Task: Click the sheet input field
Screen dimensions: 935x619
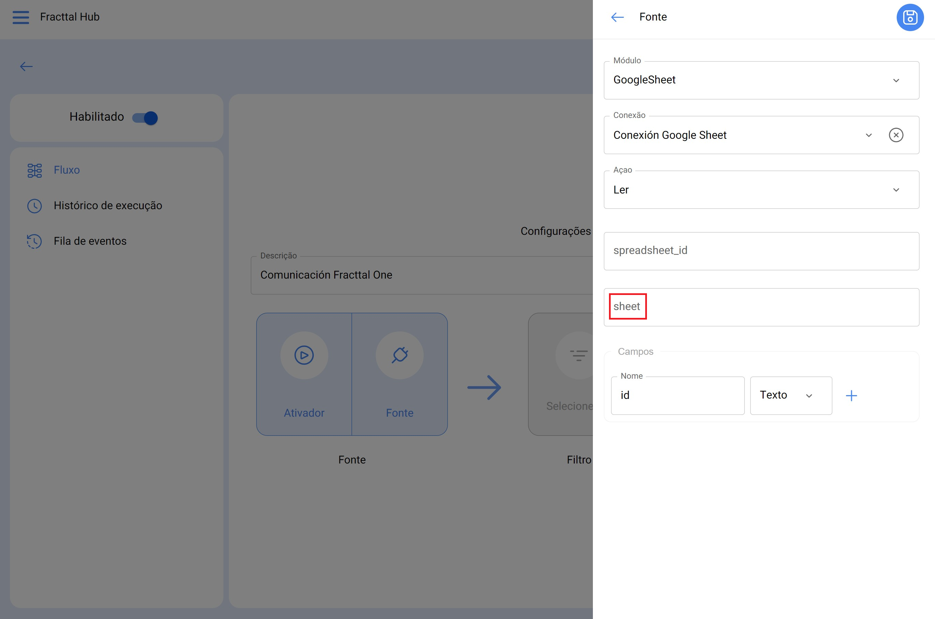Action: (761, 307)
